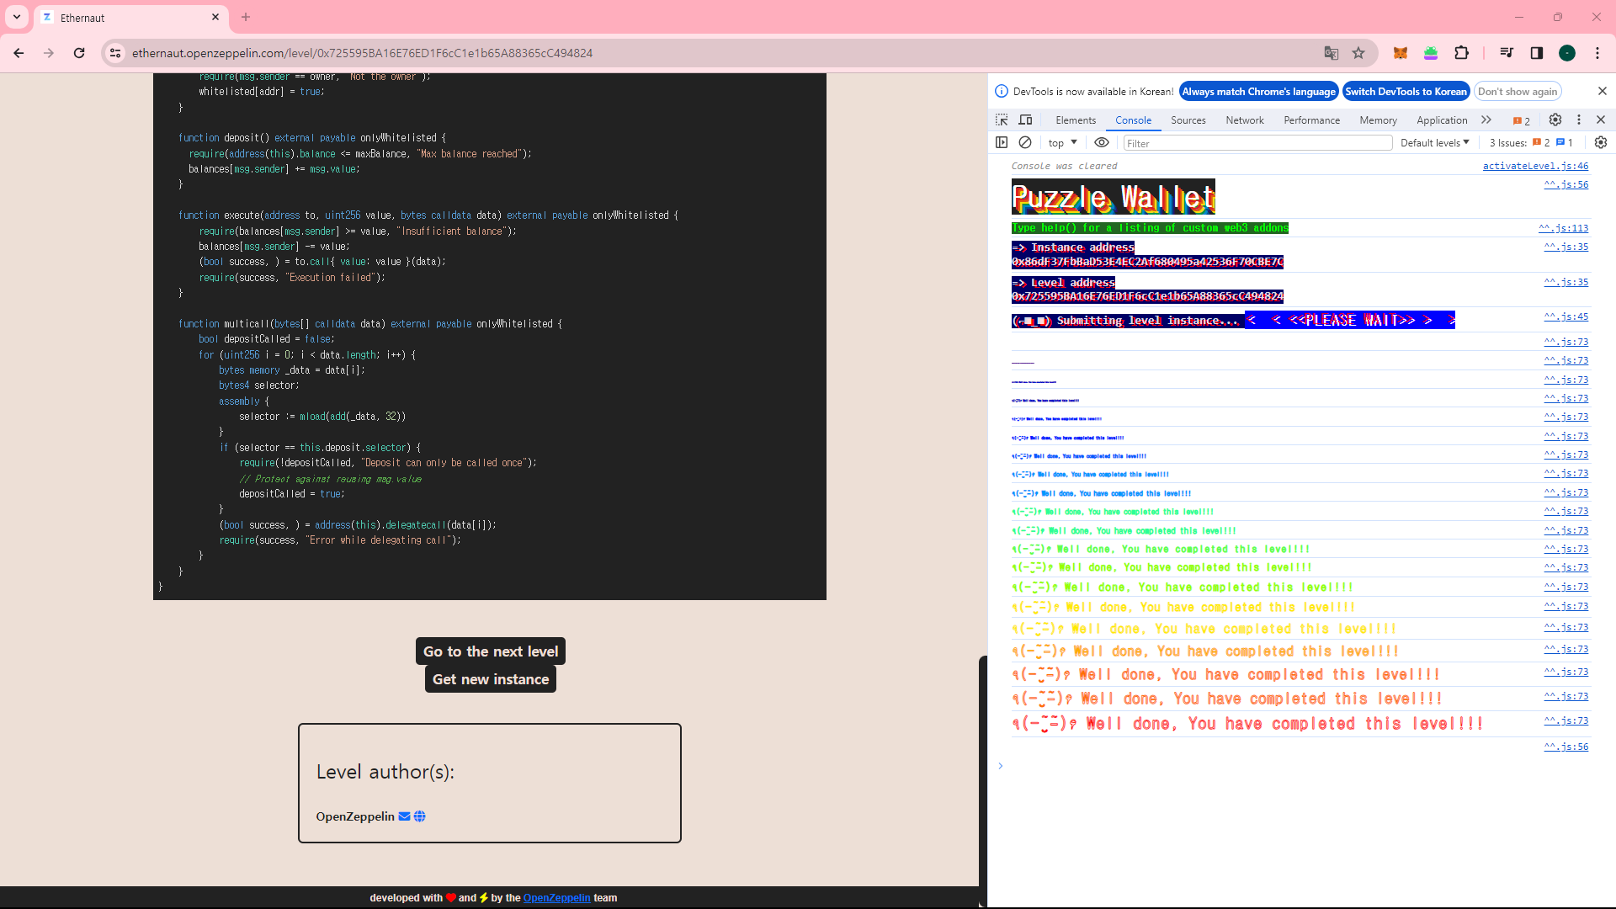Image resolution: width=1616 pixels, height=909 pixels.
Task: Open the DevTools settings gear
Action: [1555, 120]
